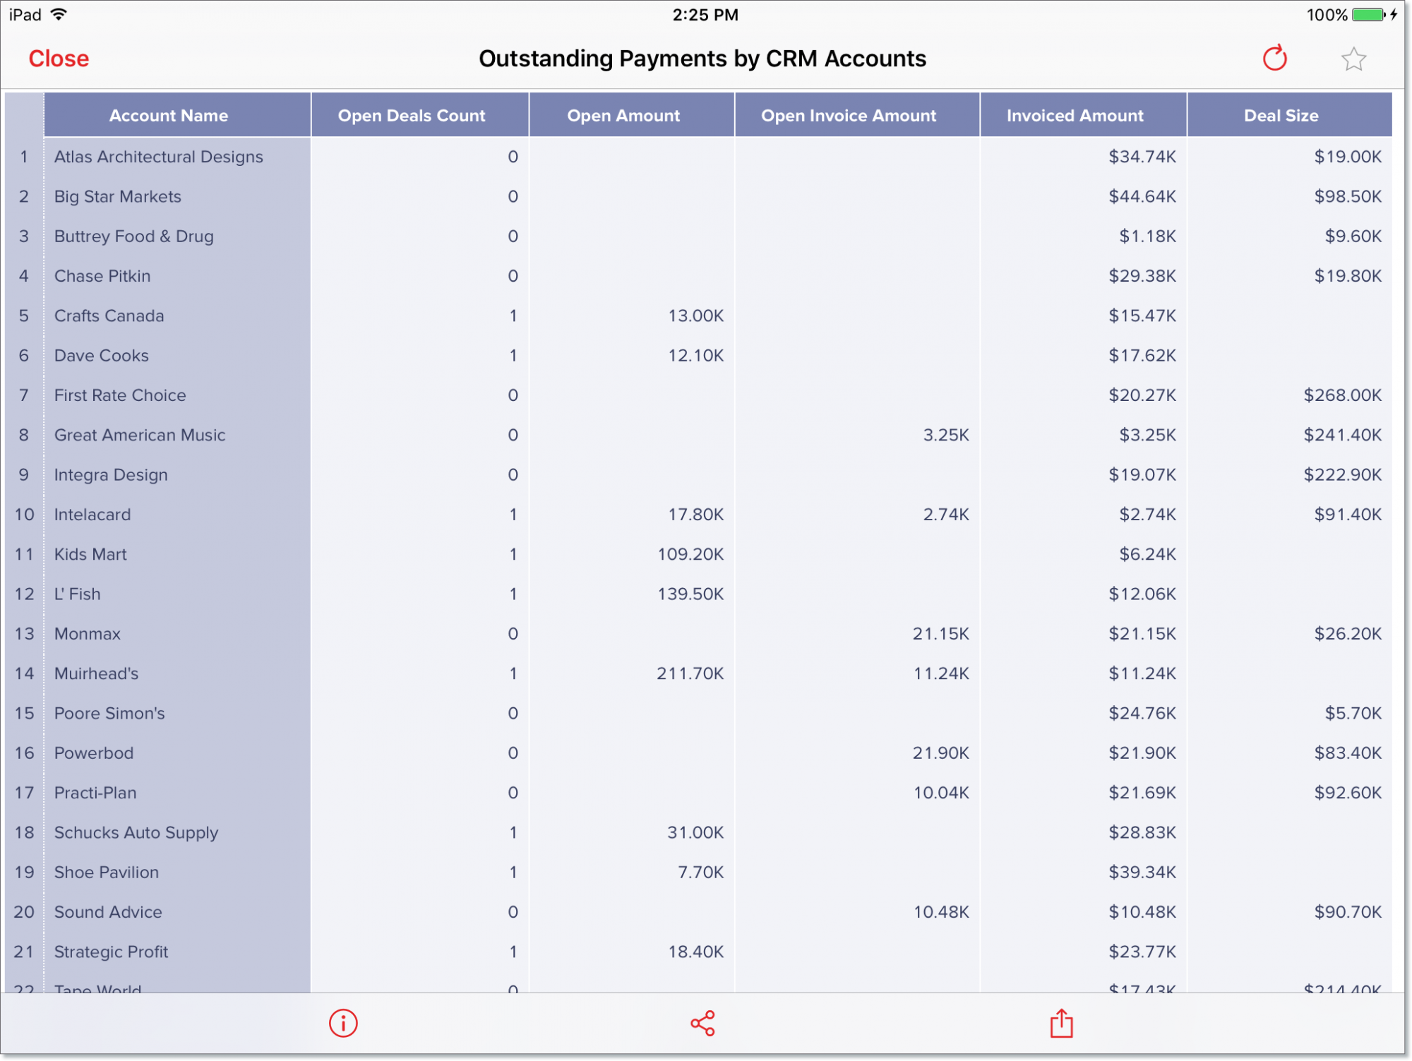Select Atlas Architectural Designs row

click(698, 157)
